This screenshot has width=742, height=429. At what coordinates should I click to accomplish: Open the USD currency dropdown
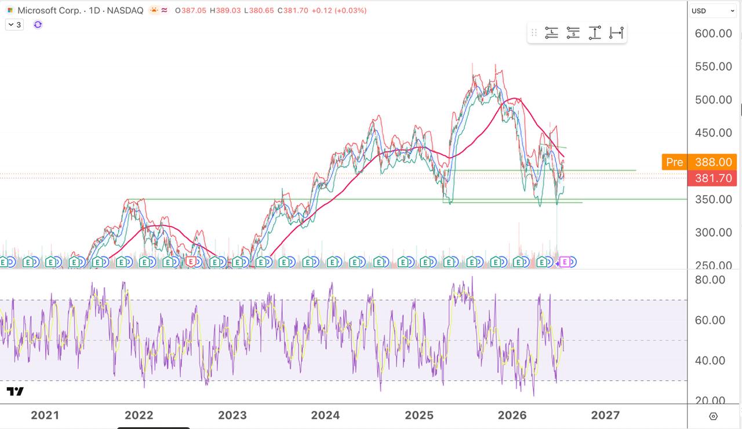(x=712, y=10)
